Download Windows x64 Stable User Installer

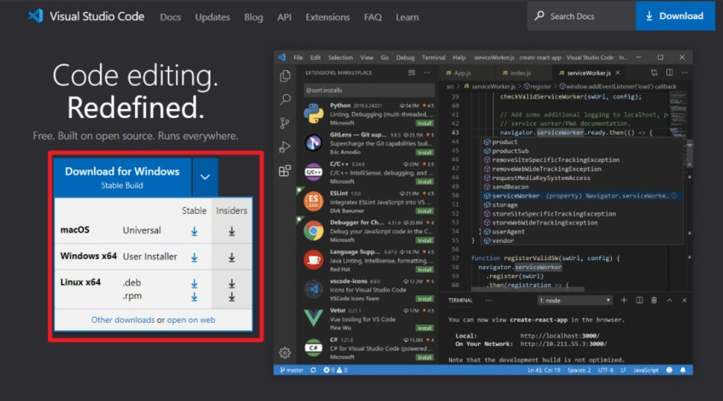tap(194, 257)
